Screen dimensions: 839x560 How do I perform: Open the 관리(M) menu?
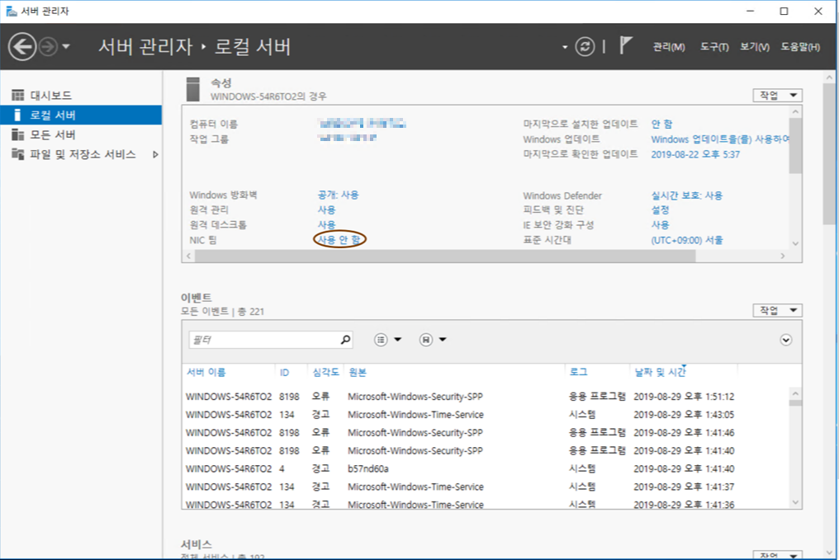point(668,47)
